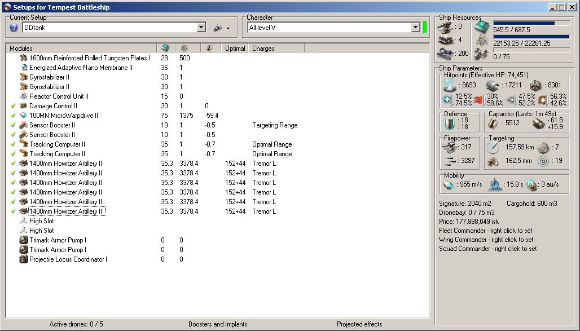Screen dimensions: 580x331
Task: Click the blue help question mark icon
Action: pyautogui.click(x=14, y=28)
